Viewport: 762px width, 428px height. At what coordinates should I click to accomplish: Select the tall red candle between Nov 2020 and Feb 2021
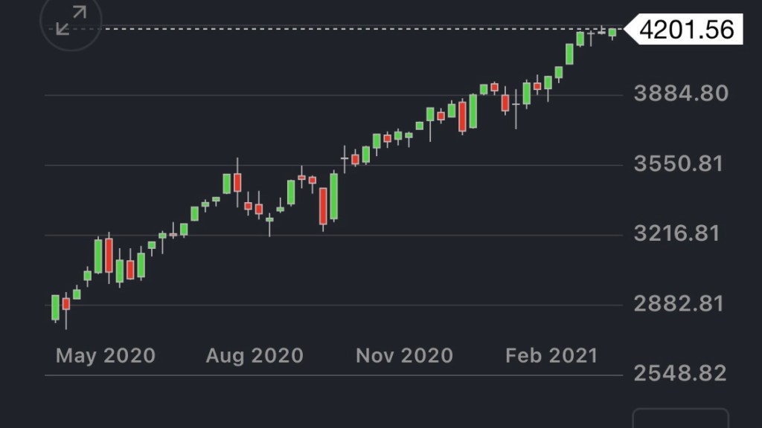(x=463, y=117)
